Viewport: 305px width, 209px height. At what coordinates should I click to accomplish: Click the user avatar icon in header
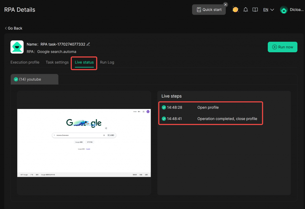click(x=284, y=10)
